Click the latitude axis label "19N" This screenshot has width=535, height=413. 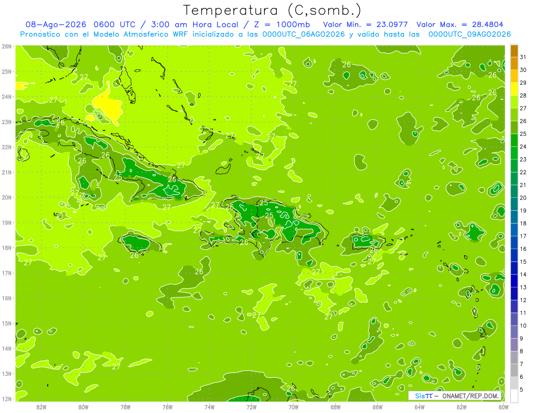[x=7, y=223]
